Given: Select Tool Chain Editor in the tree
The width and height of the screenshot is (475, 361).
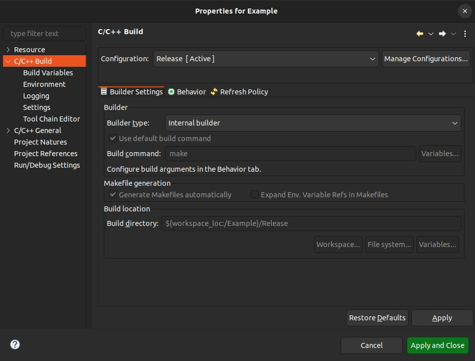Looking at the screenshot, I should coord(52,119).
